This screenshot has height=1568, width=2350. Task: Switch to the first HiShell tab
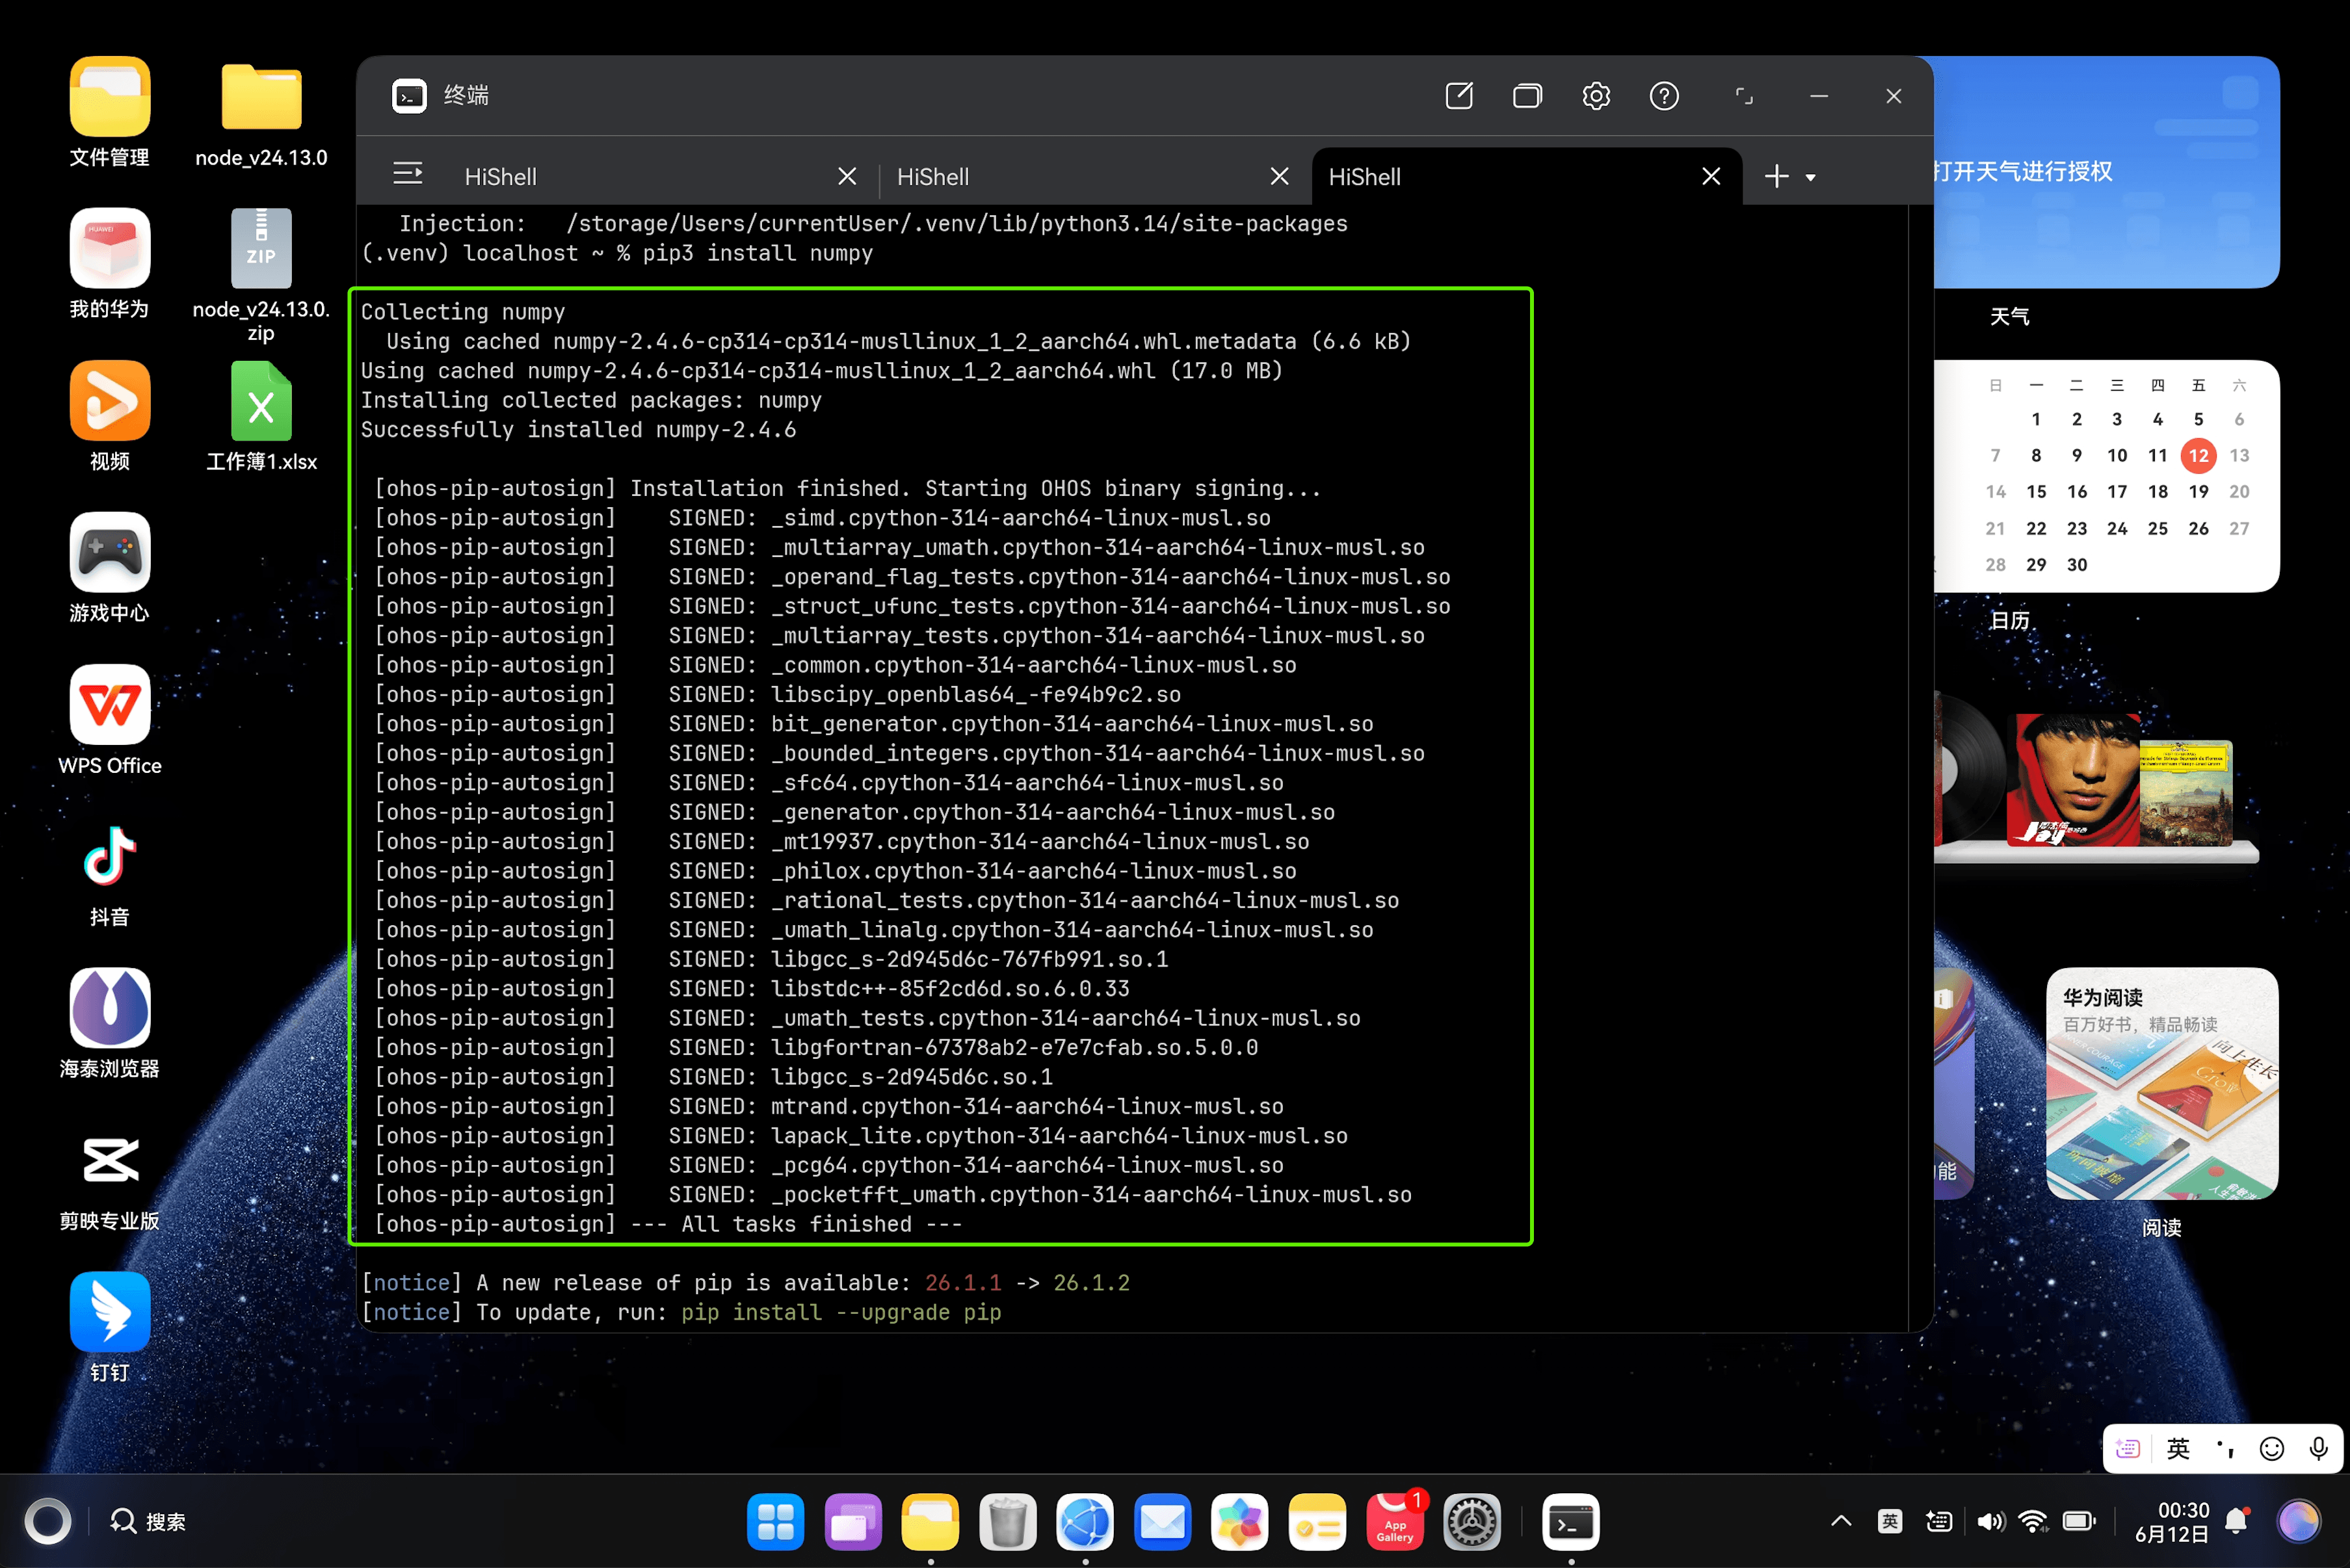500,177
